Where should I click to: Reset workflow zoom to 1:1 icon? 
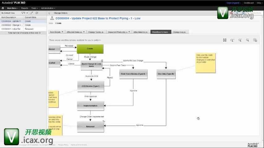232,40
